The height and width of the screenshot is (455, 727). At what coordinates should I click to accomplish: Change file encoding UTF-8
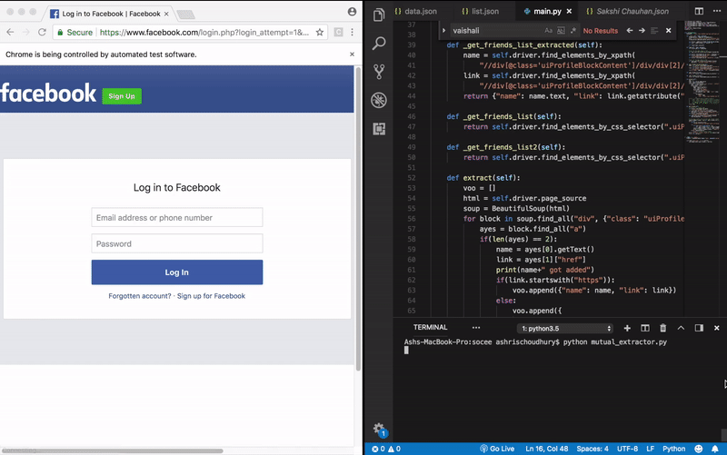[x=627, y=449]
